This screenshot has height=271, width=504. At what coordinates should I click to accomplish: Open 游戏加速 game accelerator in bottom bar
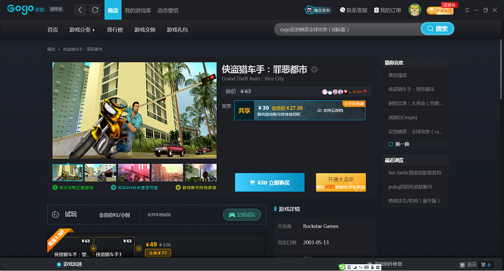69,264
